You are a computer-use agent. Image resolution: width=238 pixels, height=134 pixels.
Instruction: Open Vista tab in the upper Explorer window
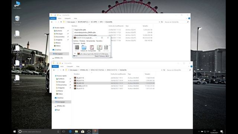coord(75,18)
